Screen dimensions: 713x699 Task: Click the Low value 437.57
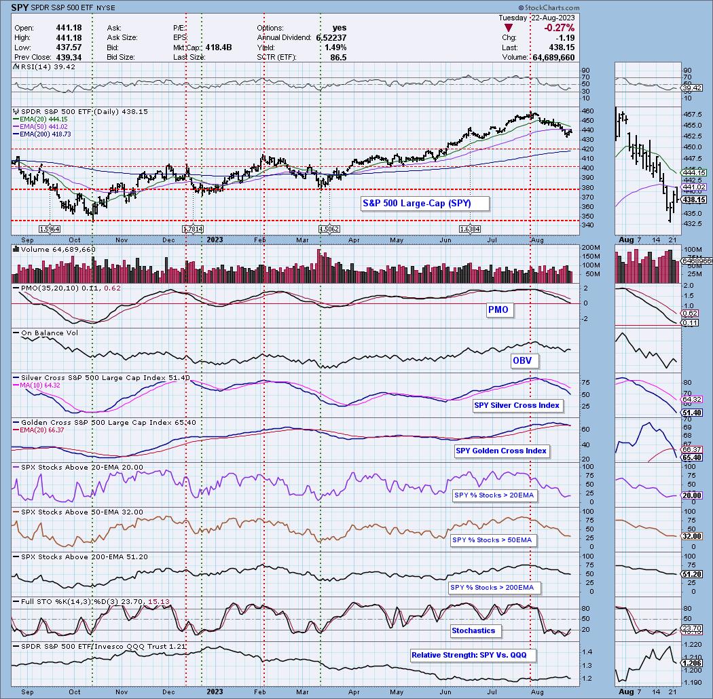tap(69, 48)
